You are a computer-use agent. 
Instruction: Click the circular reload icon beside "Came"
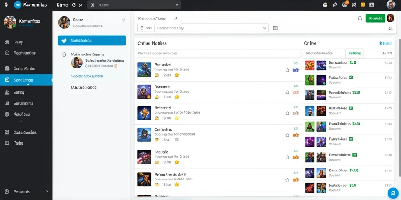(x=74, y=5)
